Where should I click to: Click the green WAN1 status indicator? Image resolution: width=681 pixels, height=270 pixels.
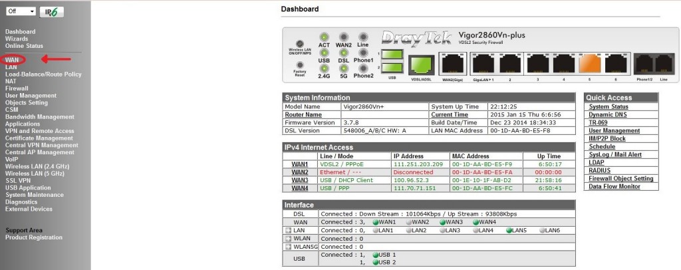click(x=376, y=221)
